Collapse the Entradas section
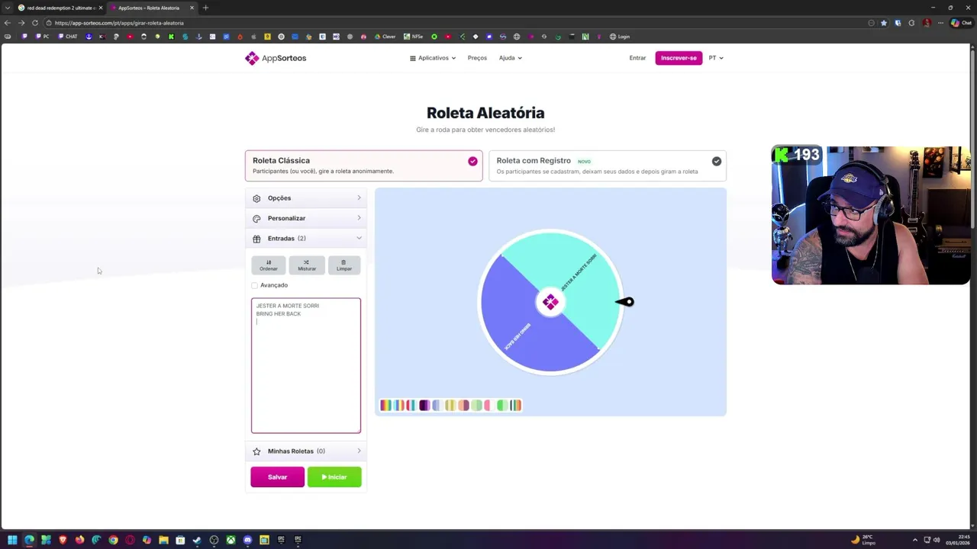977x549 pixels. [x=306, y=239]
